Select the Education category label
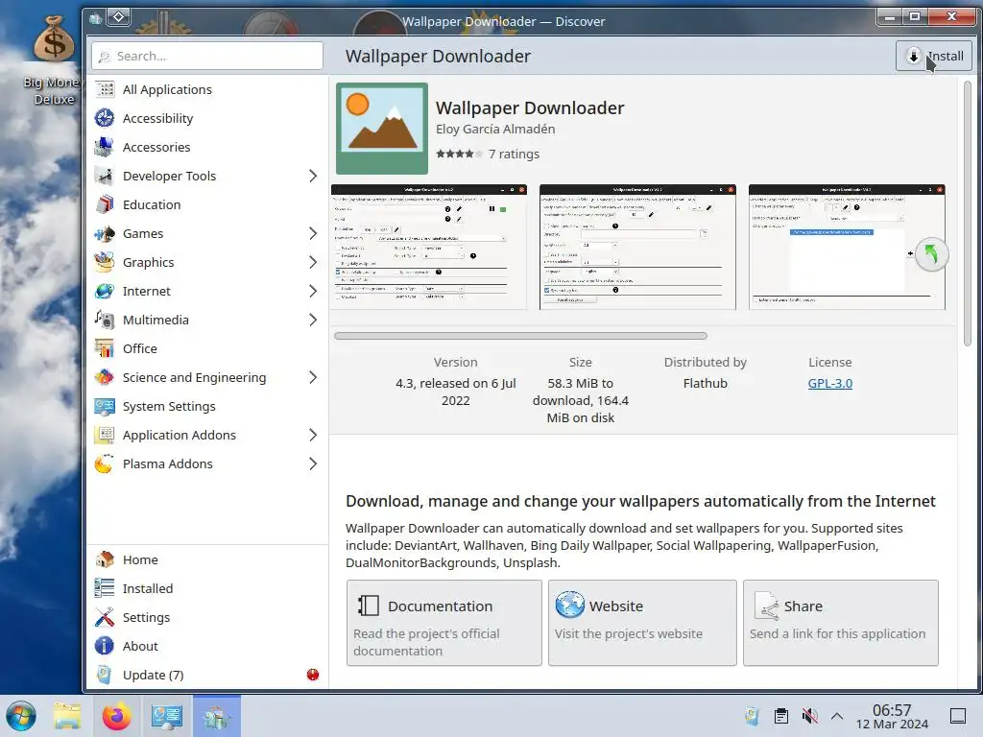 click(x=152, y=205)
